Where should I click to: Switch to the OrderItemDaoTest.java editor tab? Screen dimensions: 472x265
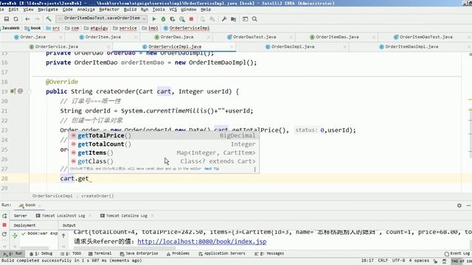(x=426, y=37)
